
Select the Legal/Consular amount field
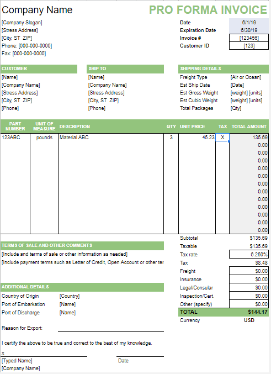click(249, 287)
